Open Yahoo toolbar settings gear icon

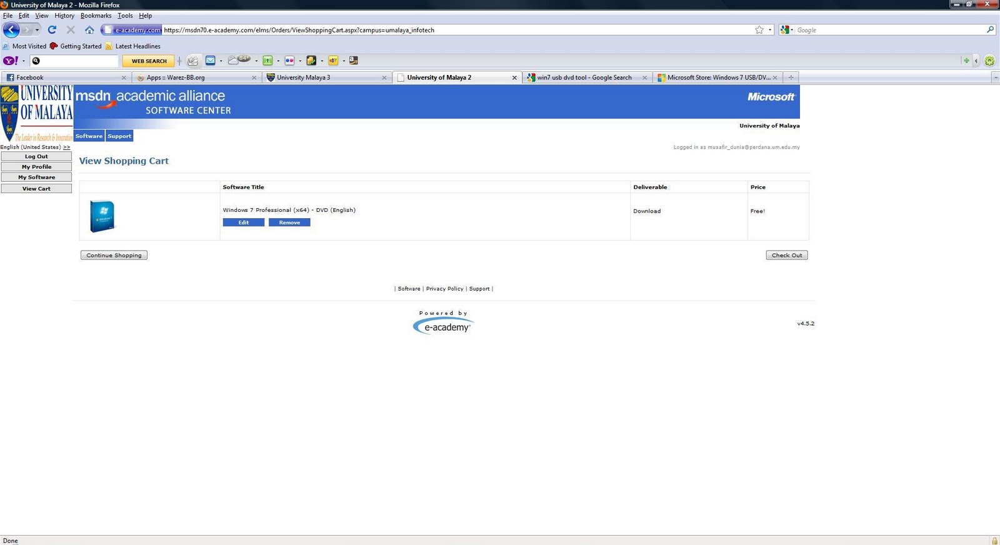point(989,61)
